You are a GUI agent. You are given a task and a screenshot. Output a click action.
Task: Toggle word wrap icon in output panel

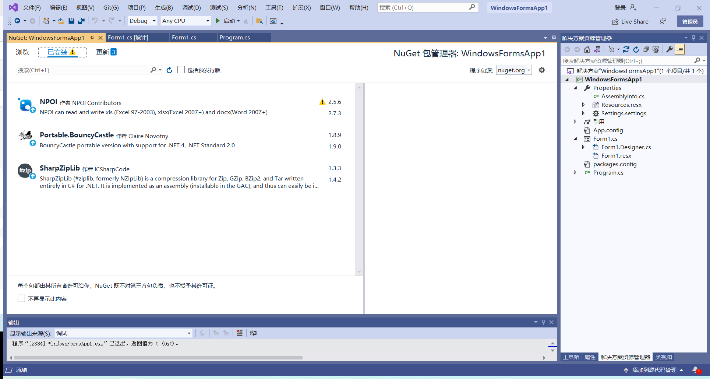point(253,333)
